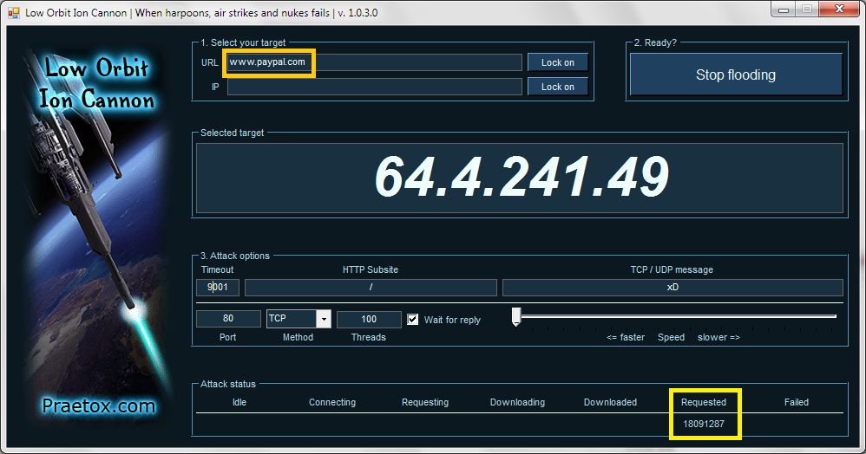Image resolution: width=866 pixels, height=454 pixels.
Task: Click the Lock on button beside the URL field
Action: click(557, 62)
